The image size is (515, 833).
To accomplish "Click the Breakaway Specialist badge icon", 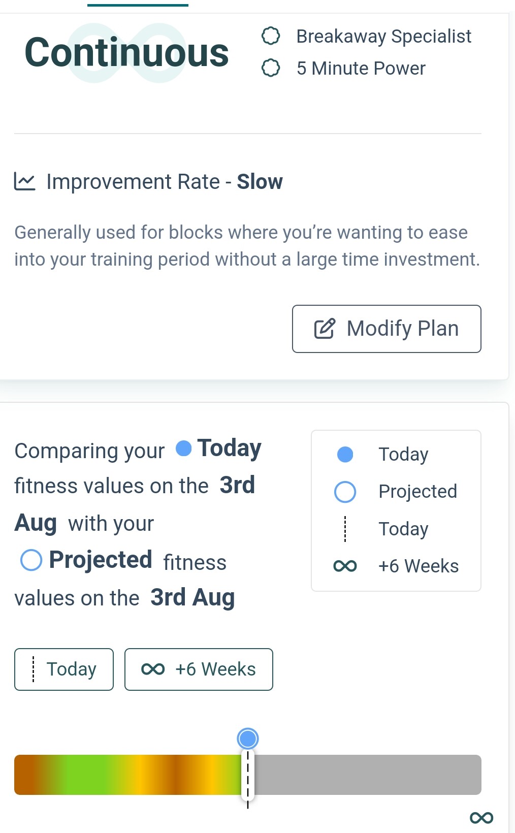I will pos(270,36).
